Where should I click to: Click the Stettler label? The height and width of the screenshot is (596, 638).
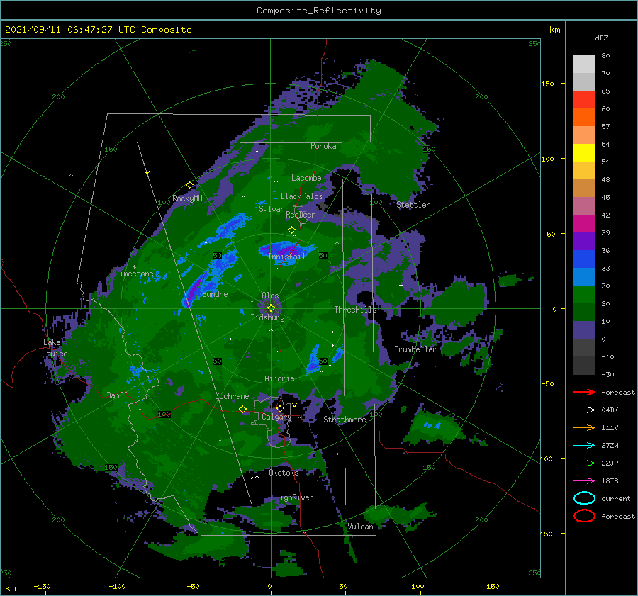coord(413,205)
